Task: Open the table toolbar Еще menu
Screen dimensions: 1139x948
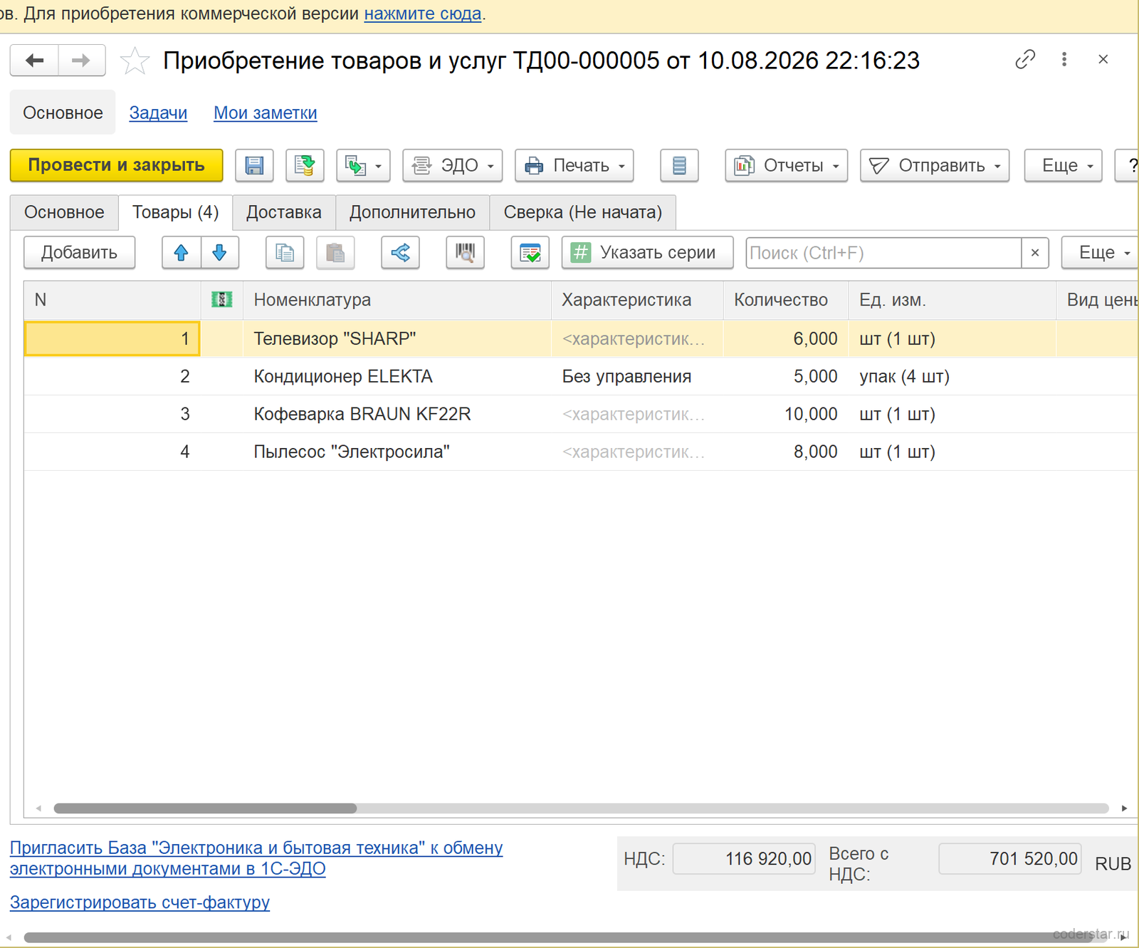Action: 1101,253
